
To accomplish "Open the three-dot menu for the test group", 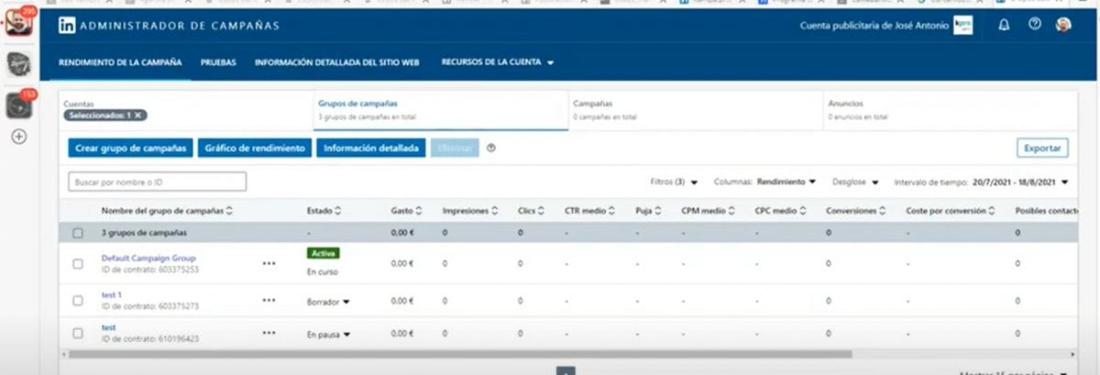I will coord(269,333).
